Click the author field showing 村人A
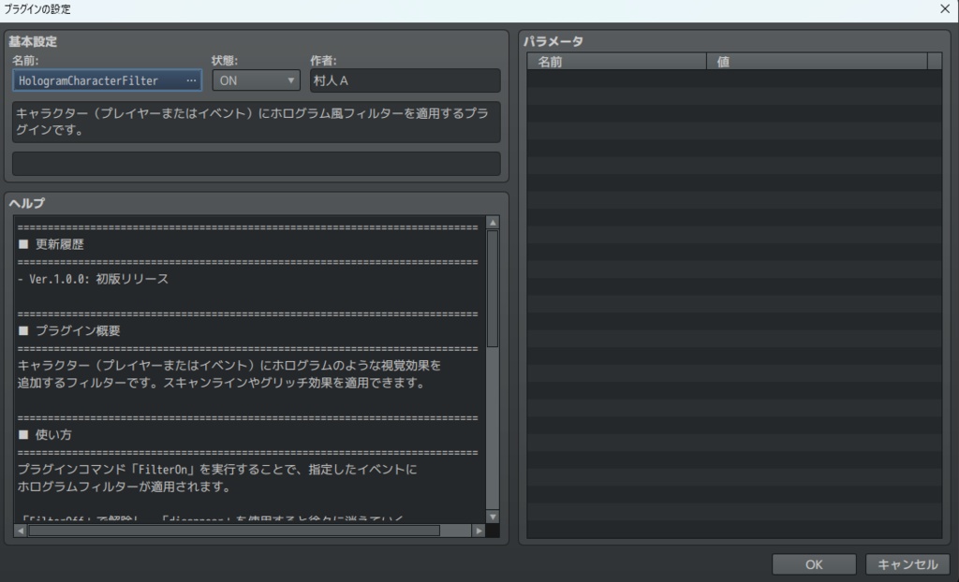The height and width of the screenshot is (582, 959). pos(405,80)
